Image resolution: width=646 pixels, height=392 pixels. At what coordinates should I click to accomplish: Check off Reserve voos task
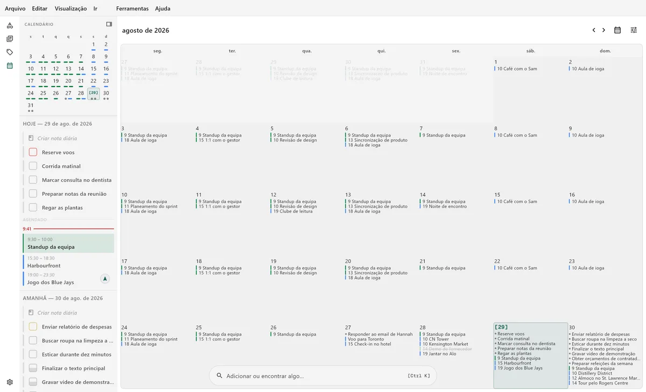tap(33, 152)
